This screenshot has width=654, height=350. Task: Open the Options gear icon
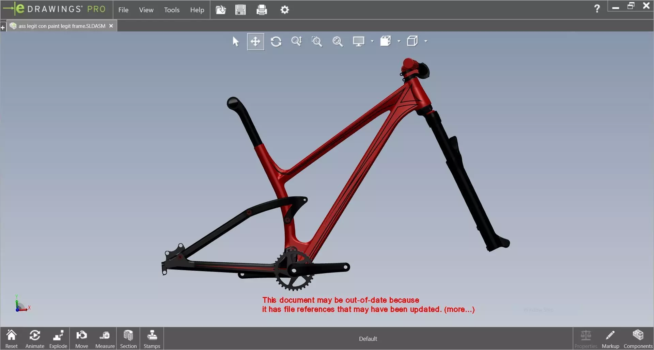point(285,10)
